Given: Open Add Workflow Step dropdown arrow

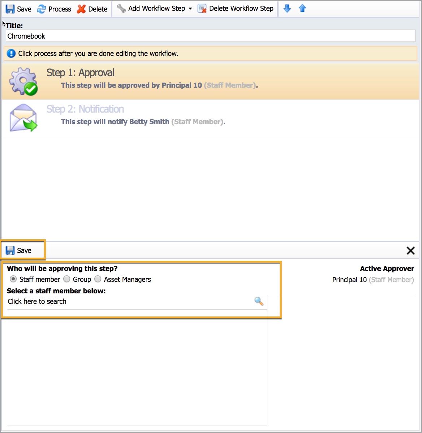Looking at the screenshot, I should coord(190,9).
